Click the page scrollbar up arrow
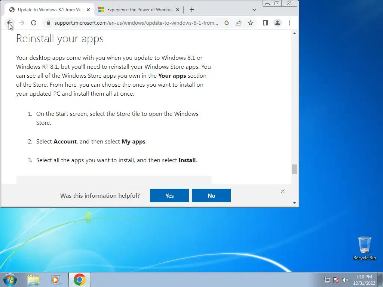Viewport: 383px width, 287px height. (x=294, y=33)
